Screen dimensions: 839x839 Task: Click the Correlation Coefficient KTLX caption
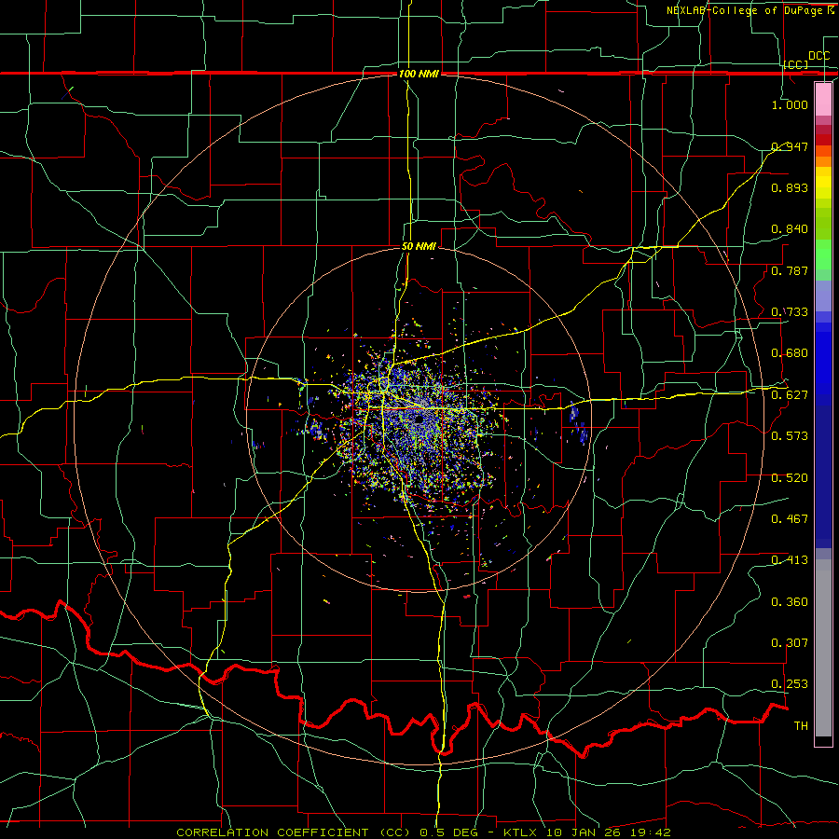pos(423,832)
